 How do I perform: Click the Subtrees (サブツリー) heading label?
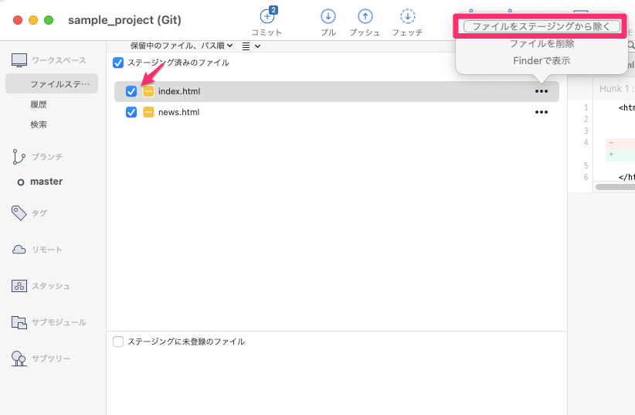[x=52, y=359]
